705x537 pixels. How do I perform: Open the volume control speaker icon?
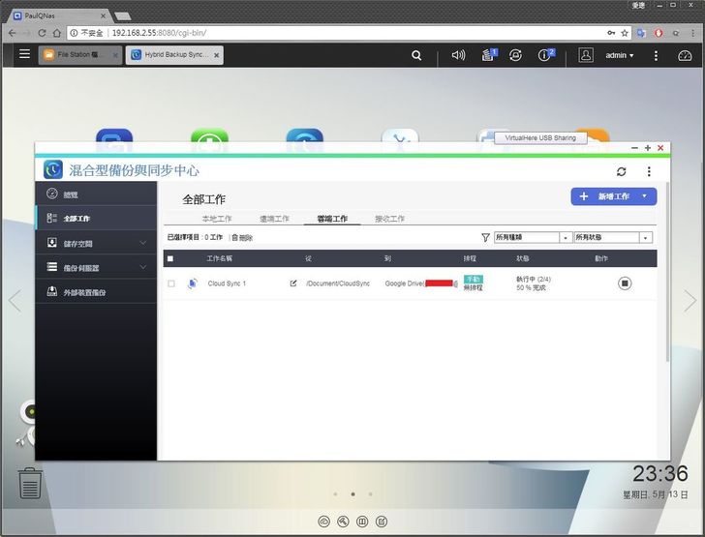click(458, 55)
